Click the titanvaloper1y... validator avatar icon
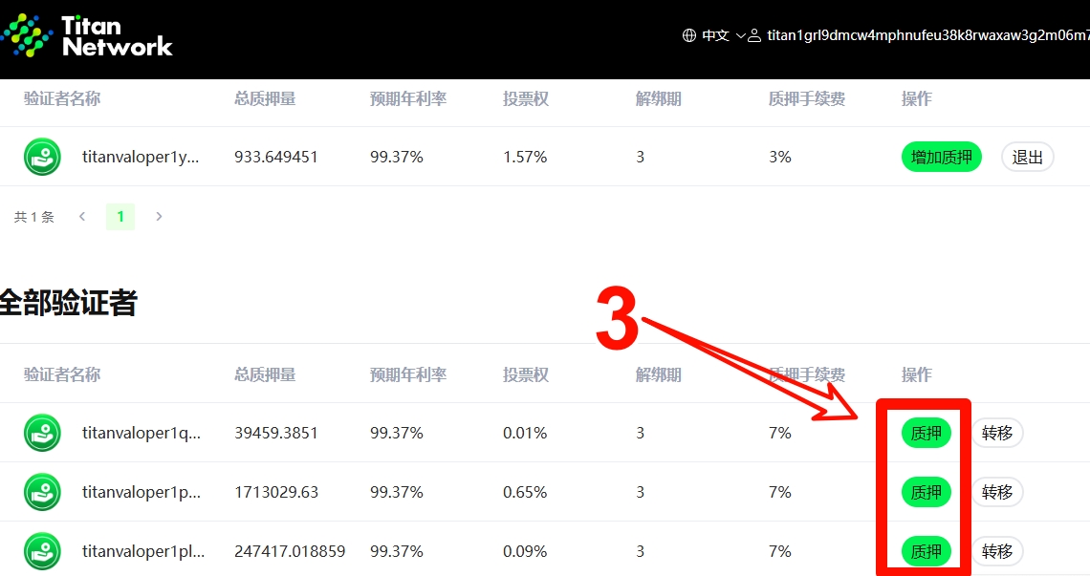This screenshot has width=1090, height=576. click(x=42, y=157)
